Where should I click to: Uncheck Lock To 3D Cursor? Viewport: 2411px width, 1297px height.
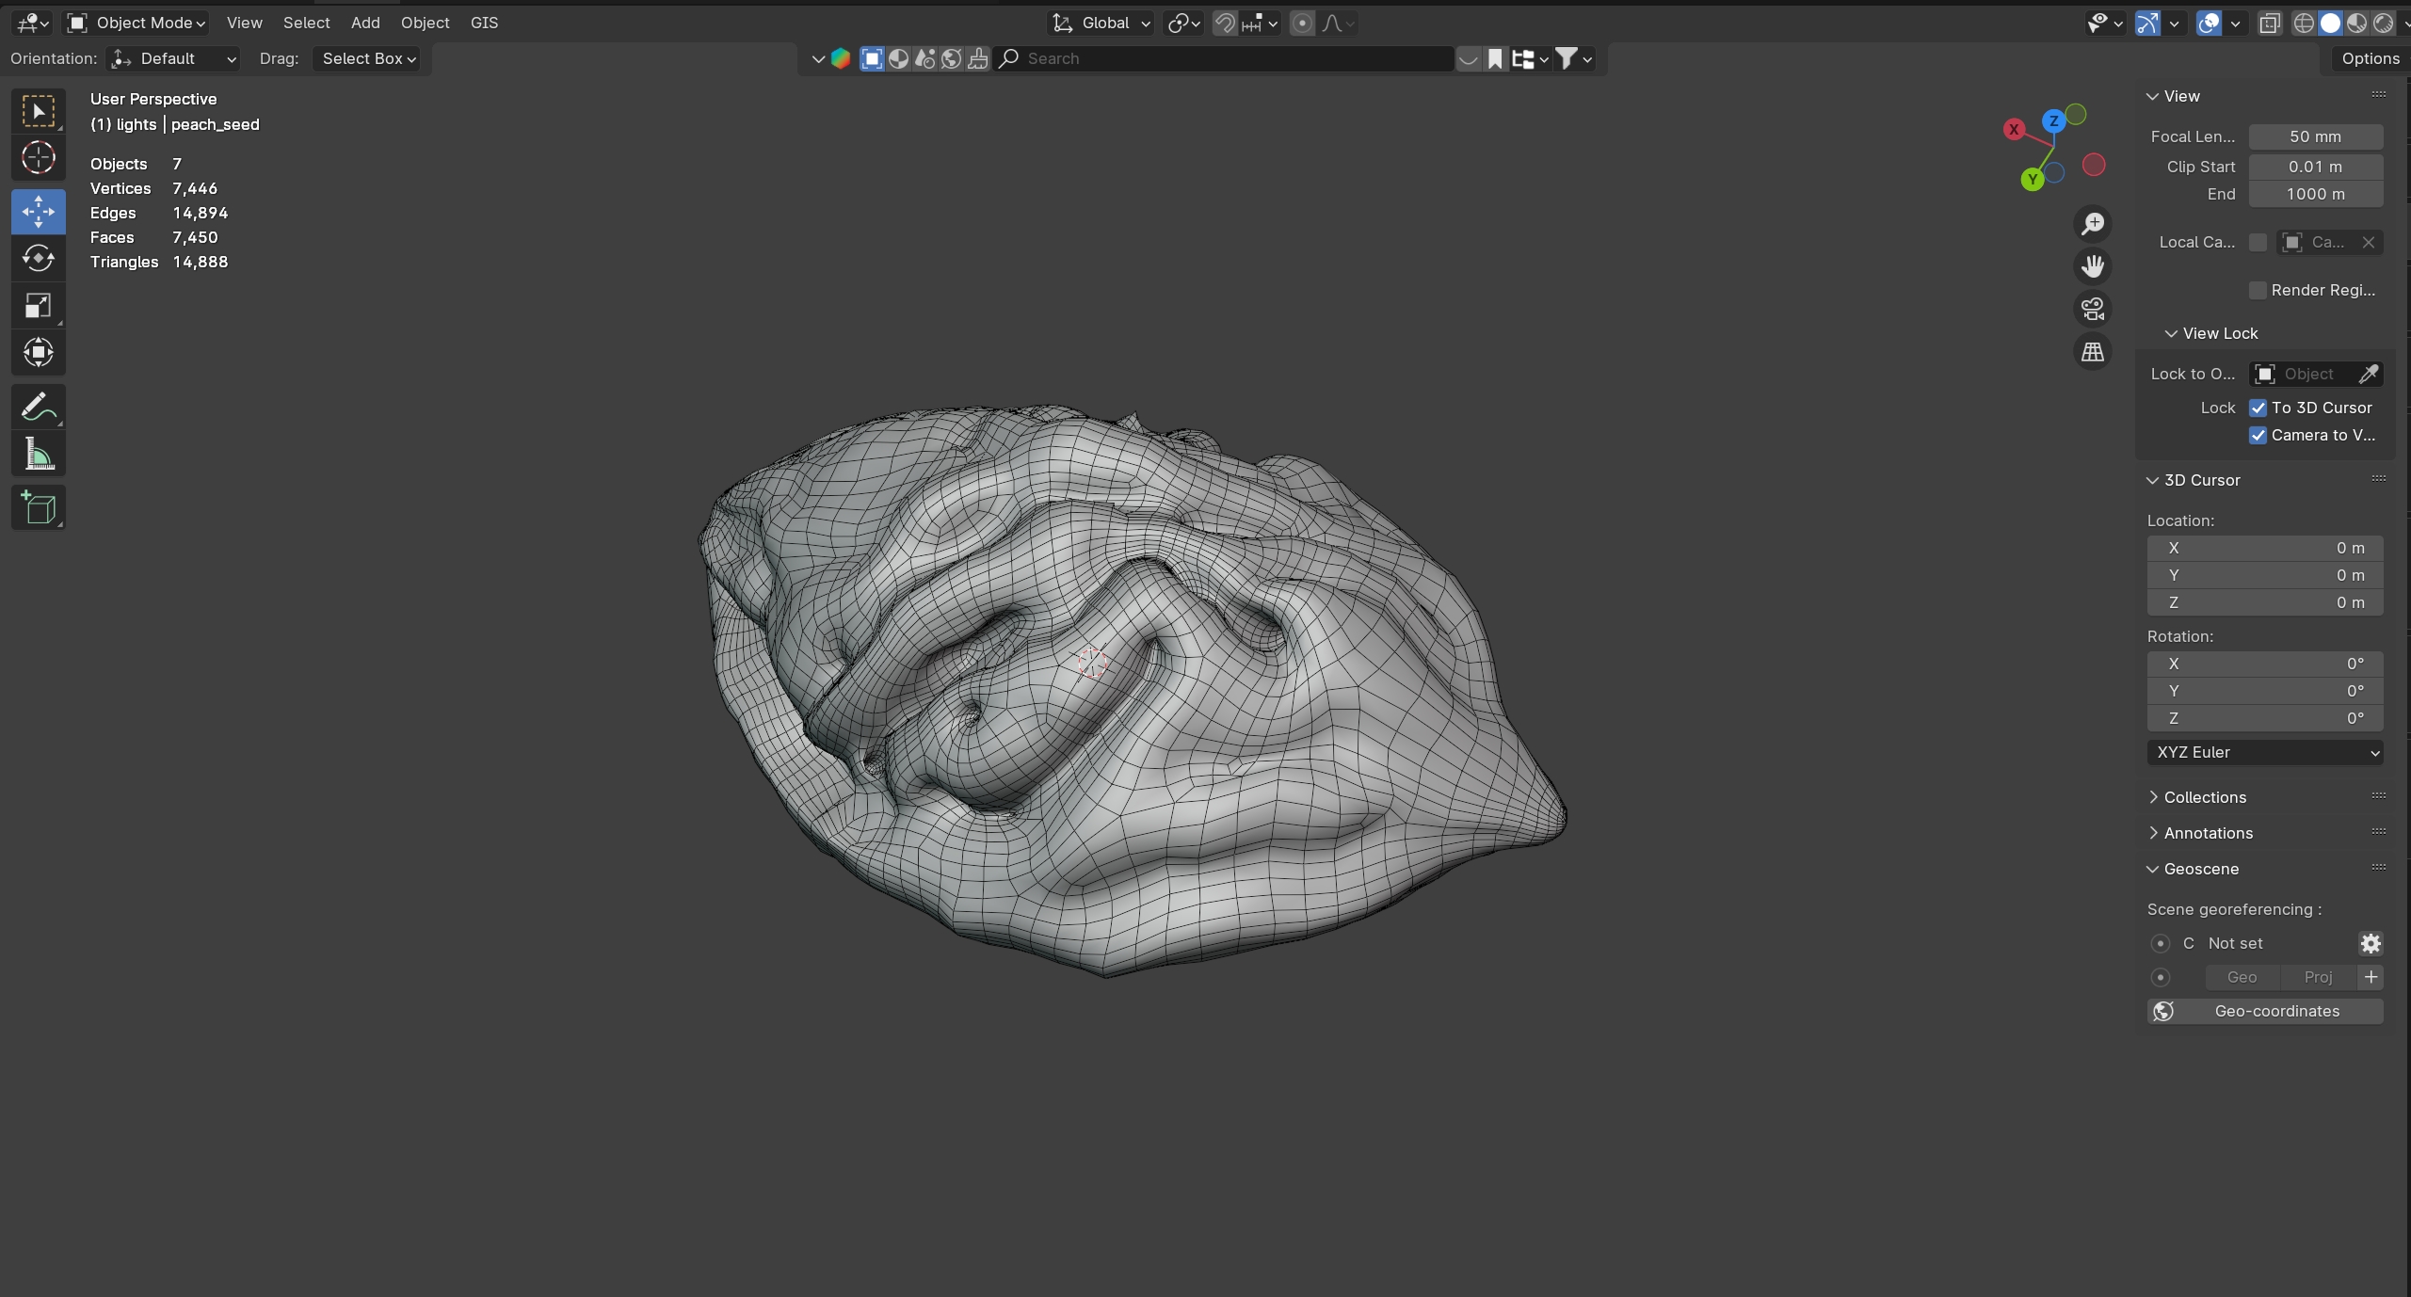pos(2258,408)
